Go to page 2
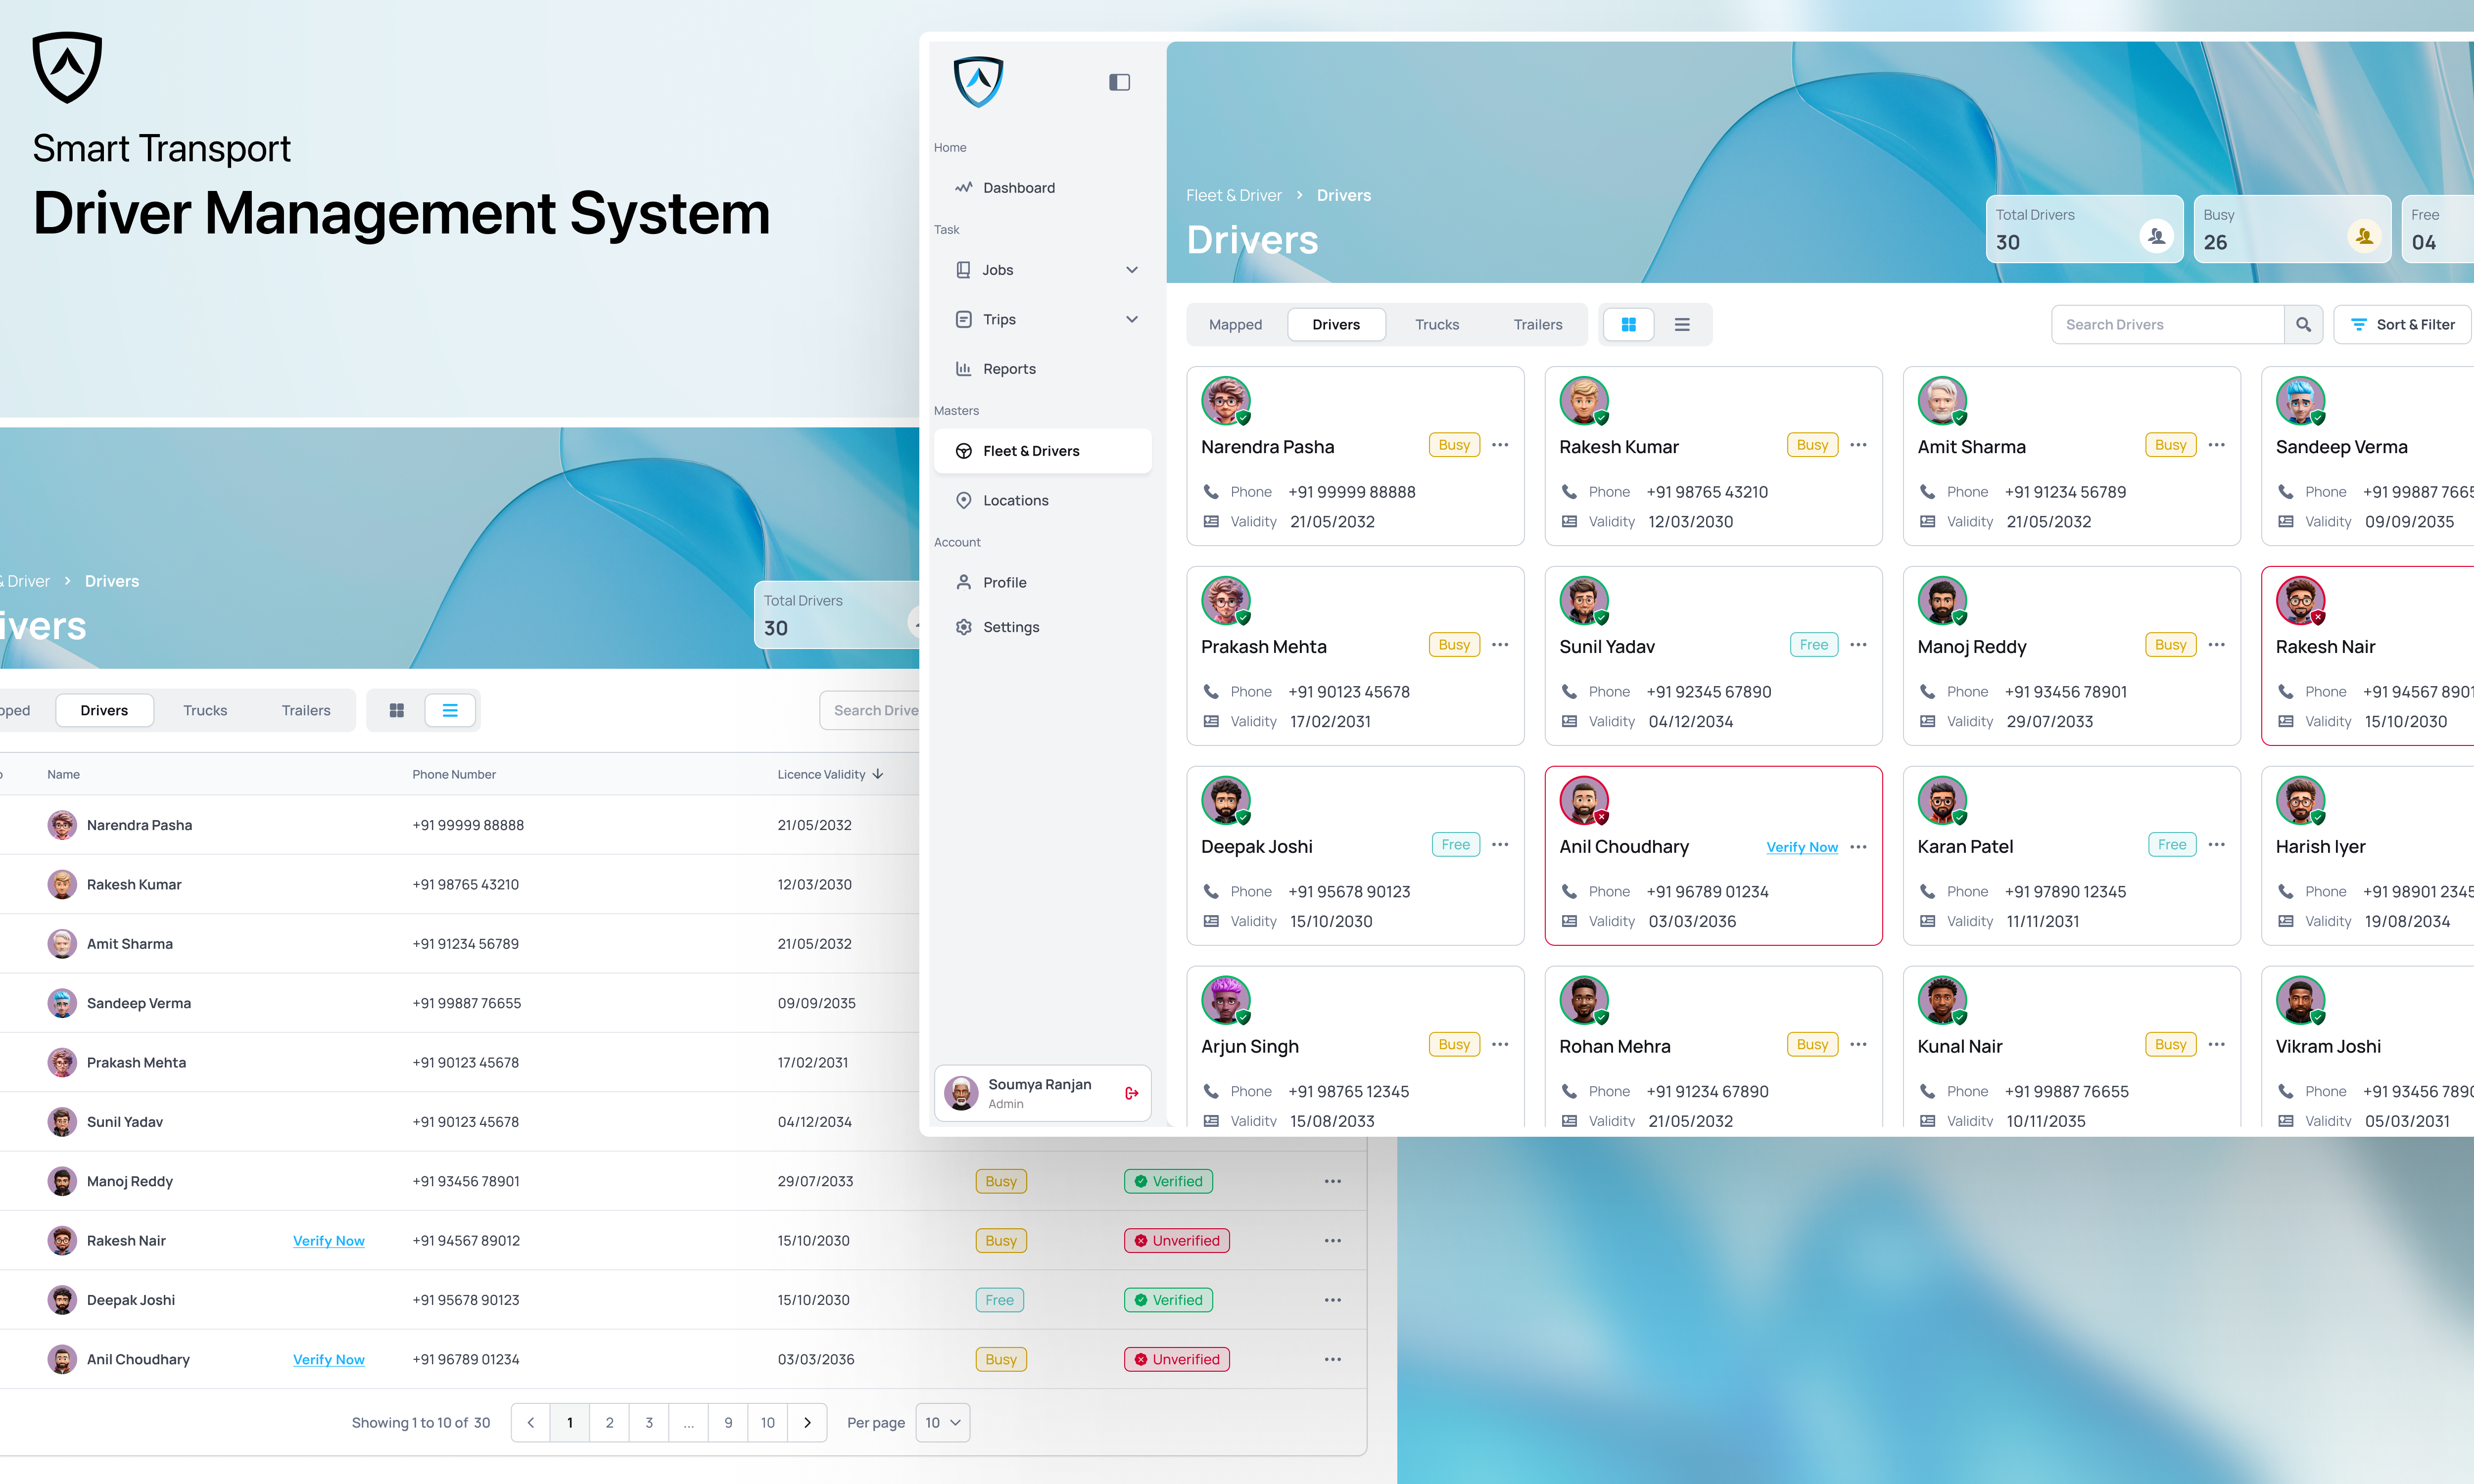 (x=609, y=1423)
